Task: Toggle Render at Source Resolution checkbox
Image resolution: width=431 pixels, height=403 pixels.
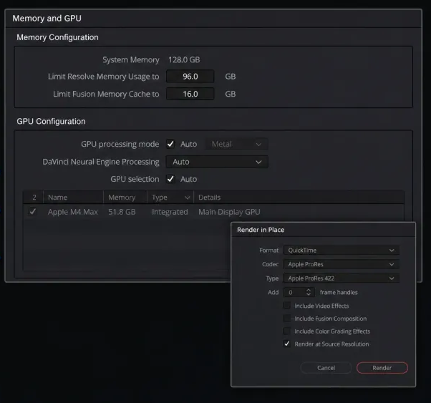Action: [x=286, y=344]
